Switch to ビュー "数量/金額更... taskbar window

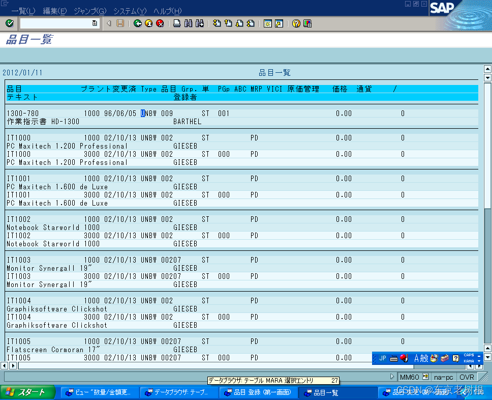coord(100,392)
